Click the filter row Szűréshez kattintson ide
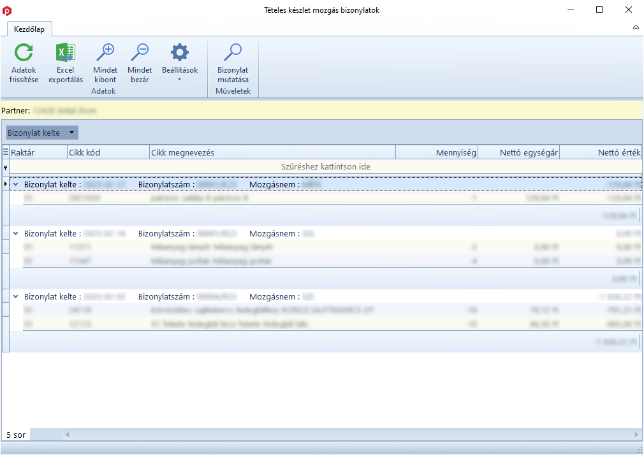 tap(325, 166)
